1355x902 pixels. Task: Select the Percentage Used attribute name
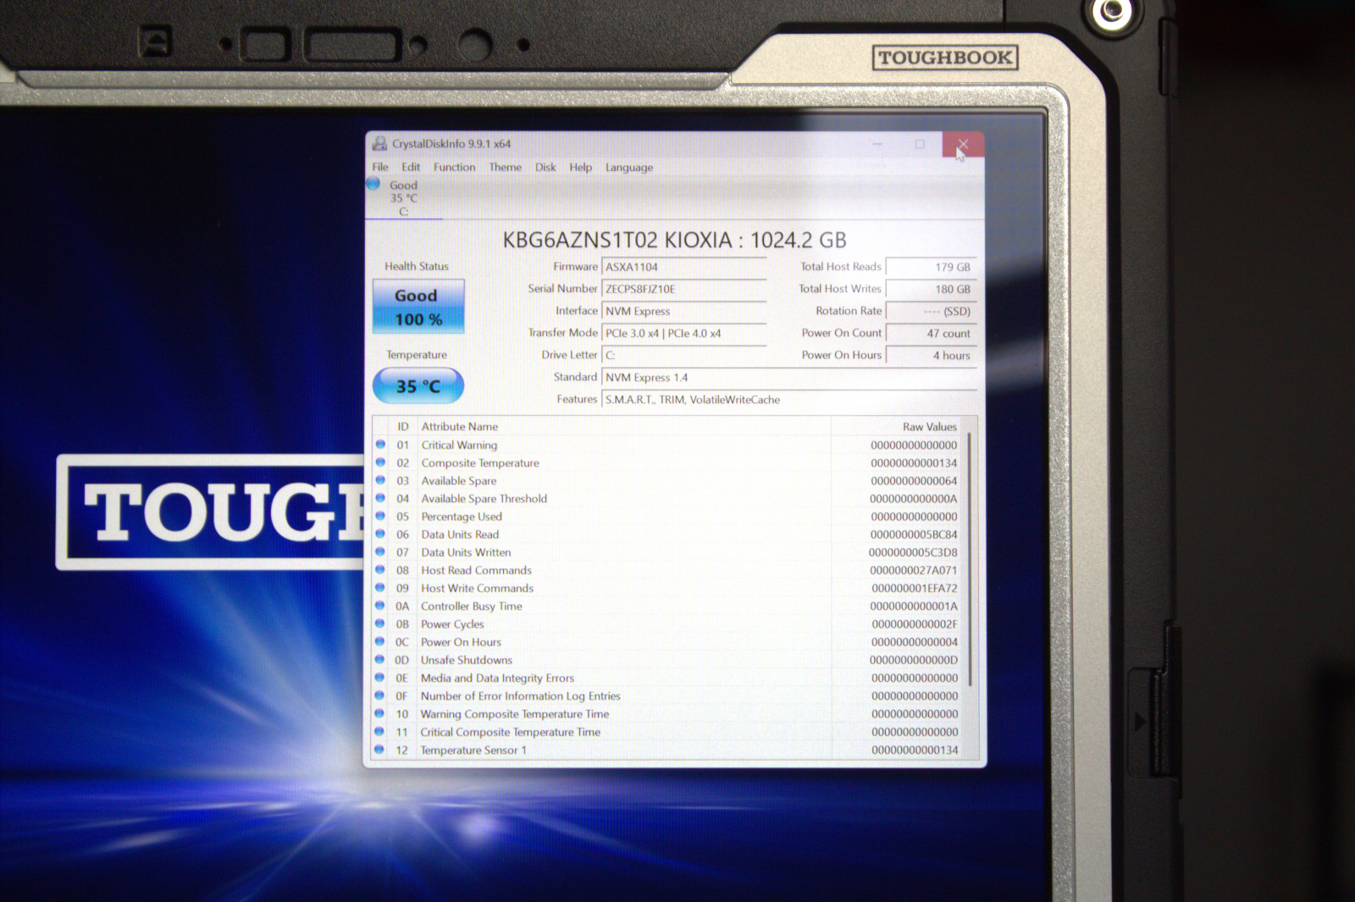click(462, 517)
